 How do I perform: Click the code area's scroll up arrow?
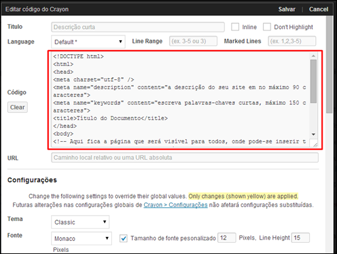[x=313, y=56]
